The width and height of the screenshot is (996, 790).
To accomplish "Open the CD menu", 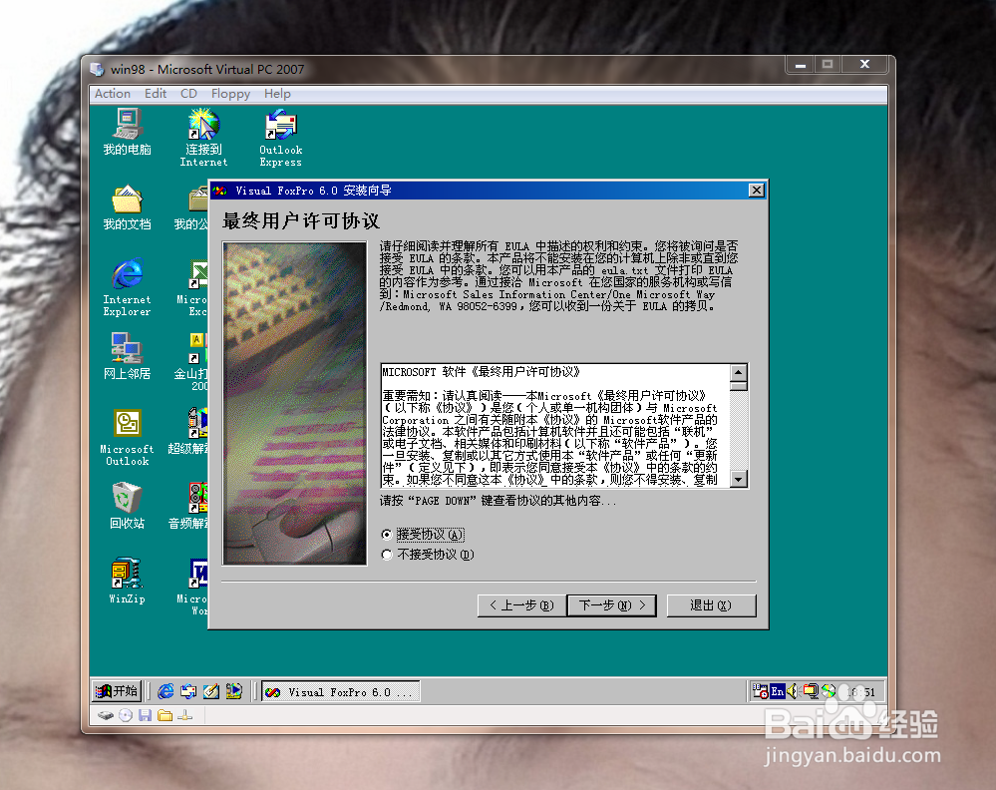I will pyautogui.click(x=188, y=94).
